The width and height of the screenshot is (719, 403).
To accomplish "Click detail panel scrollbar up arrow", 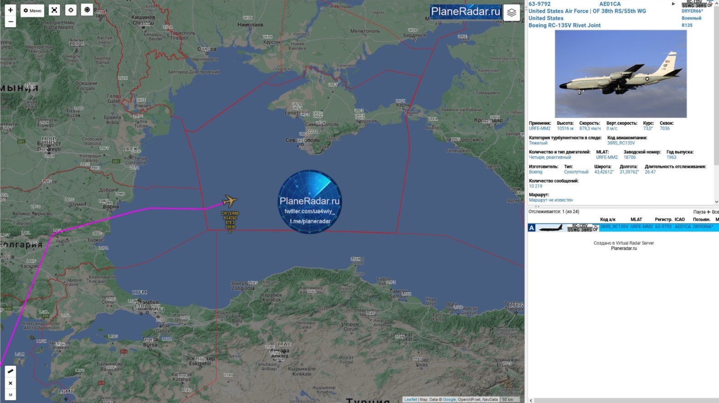I will pos(716,3).
